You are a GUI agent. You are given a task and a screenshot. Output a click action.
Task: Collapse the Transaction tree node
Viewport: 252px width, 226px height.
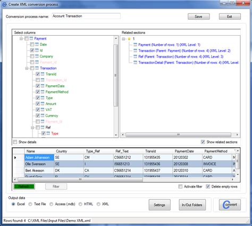tap(27, 68)
